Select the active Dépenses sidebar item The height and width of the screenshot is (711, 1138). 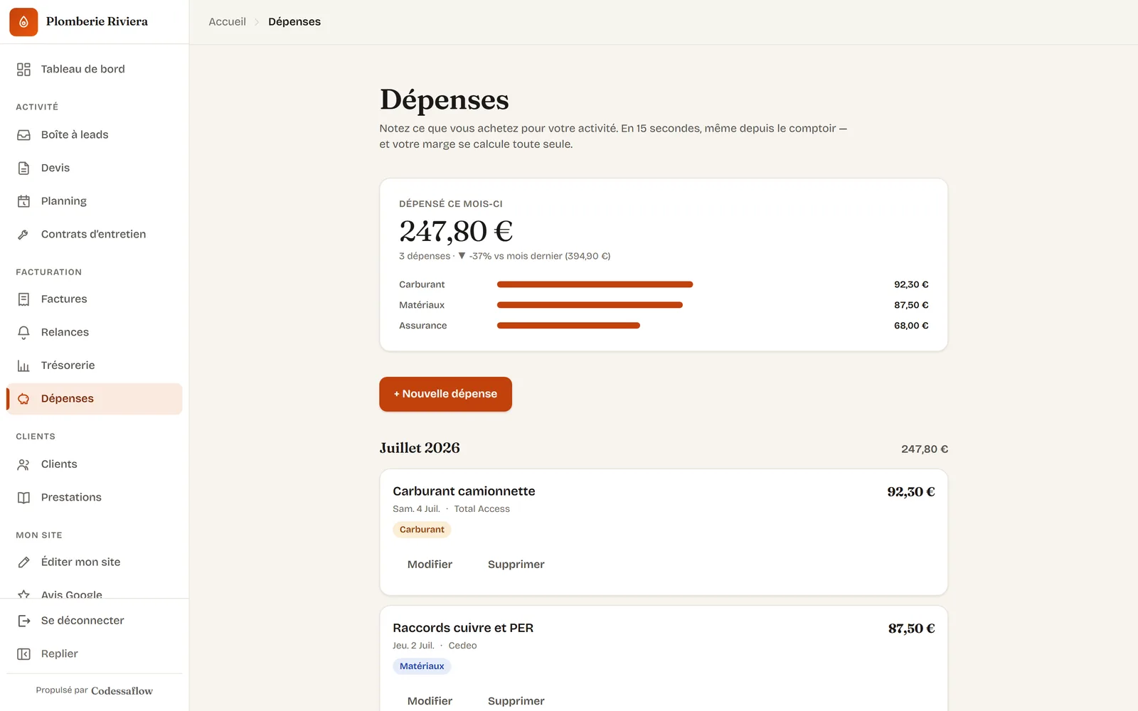point(95,399)
